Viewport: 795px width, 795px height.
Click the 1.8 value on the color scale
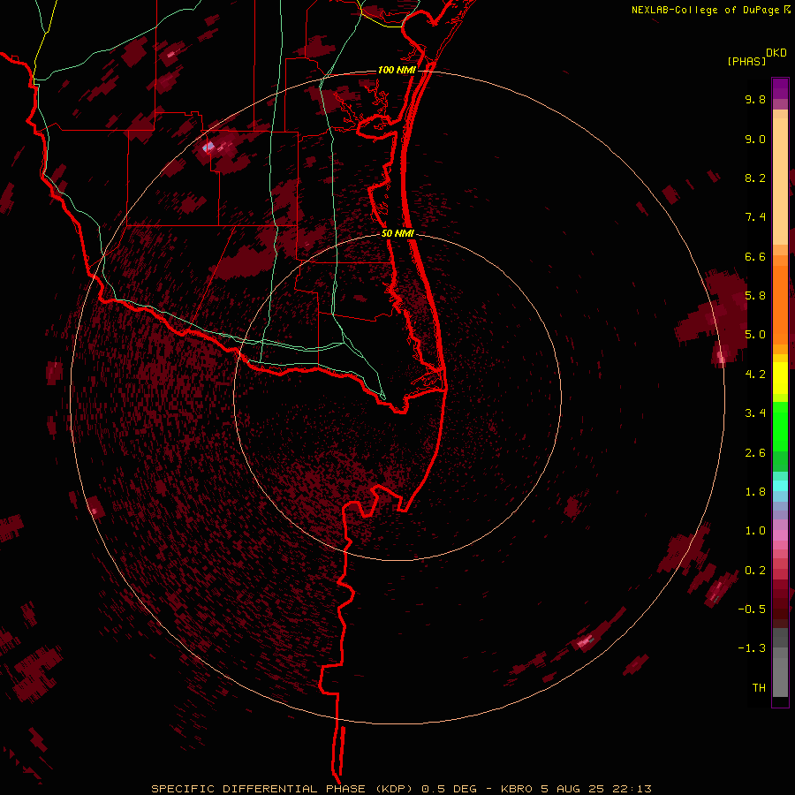click(x=755, y=492)
